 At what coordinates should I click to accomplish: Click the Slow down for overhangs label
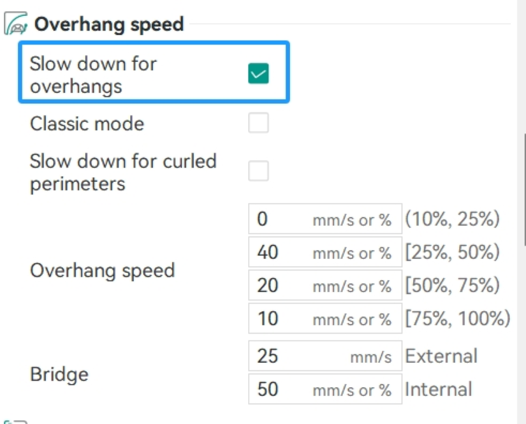[x=93, y=75]
